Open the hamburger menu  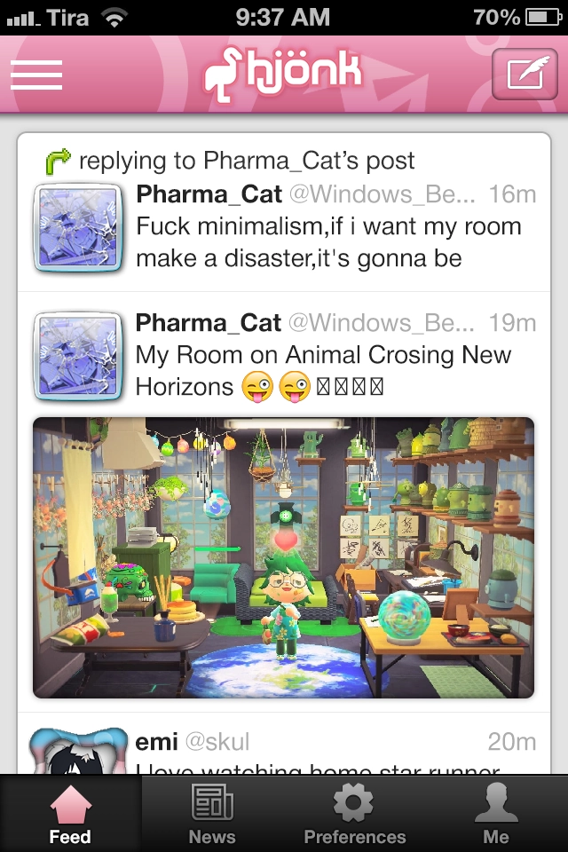36,75
